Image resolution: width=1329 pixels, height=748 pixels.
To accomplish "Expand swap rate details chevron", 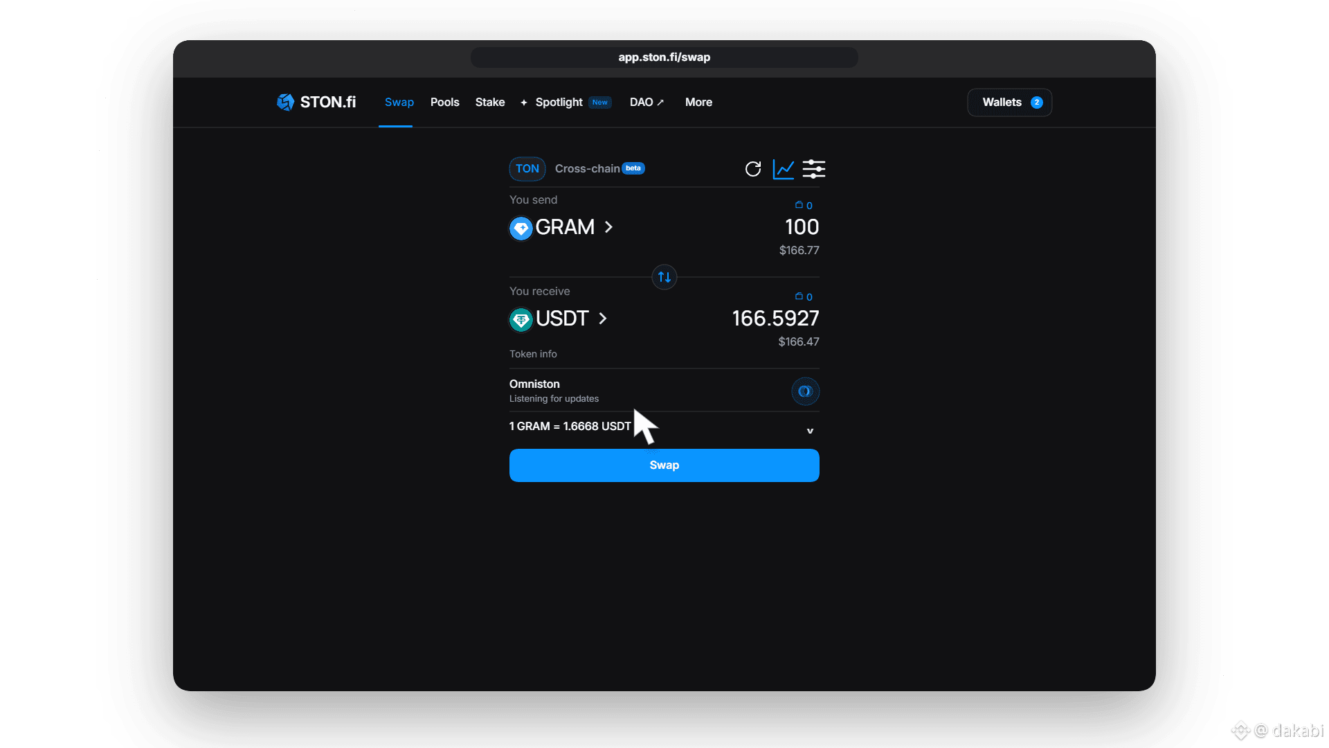I will 810,431.
